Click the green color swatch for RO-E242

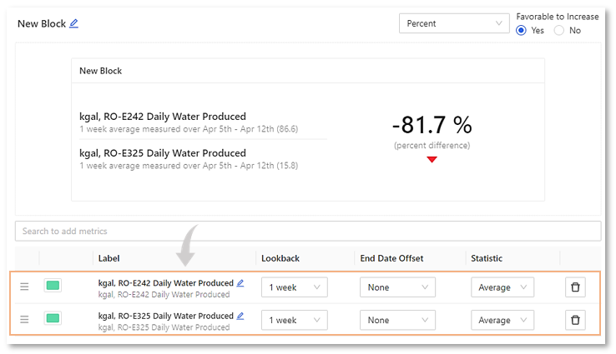tap(53, 287)
